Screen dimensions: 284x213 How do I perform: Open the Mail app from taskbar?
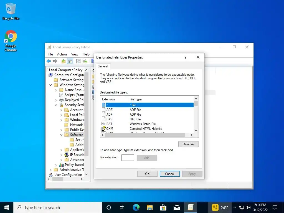coord(177,207)
